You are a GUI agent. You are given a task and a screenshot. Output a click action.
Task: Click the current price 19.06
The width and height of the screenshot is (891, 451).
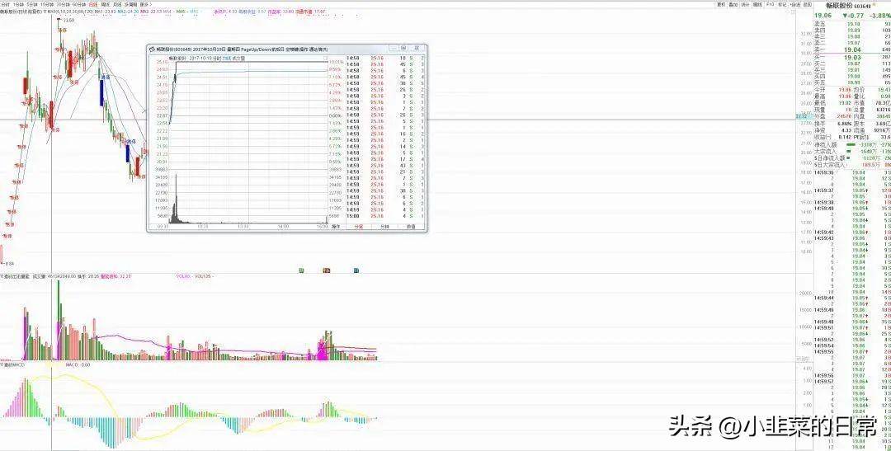point(823,16)
